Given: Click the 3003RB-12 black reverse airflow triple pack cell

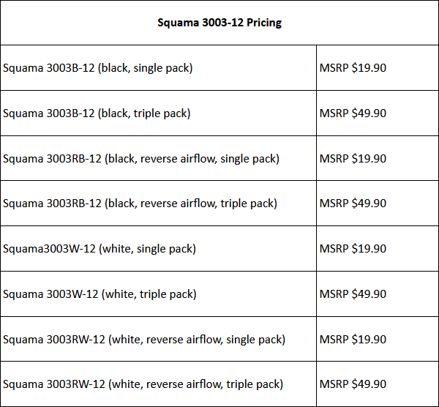Looking at the screenshot, I should pos(159,203).
